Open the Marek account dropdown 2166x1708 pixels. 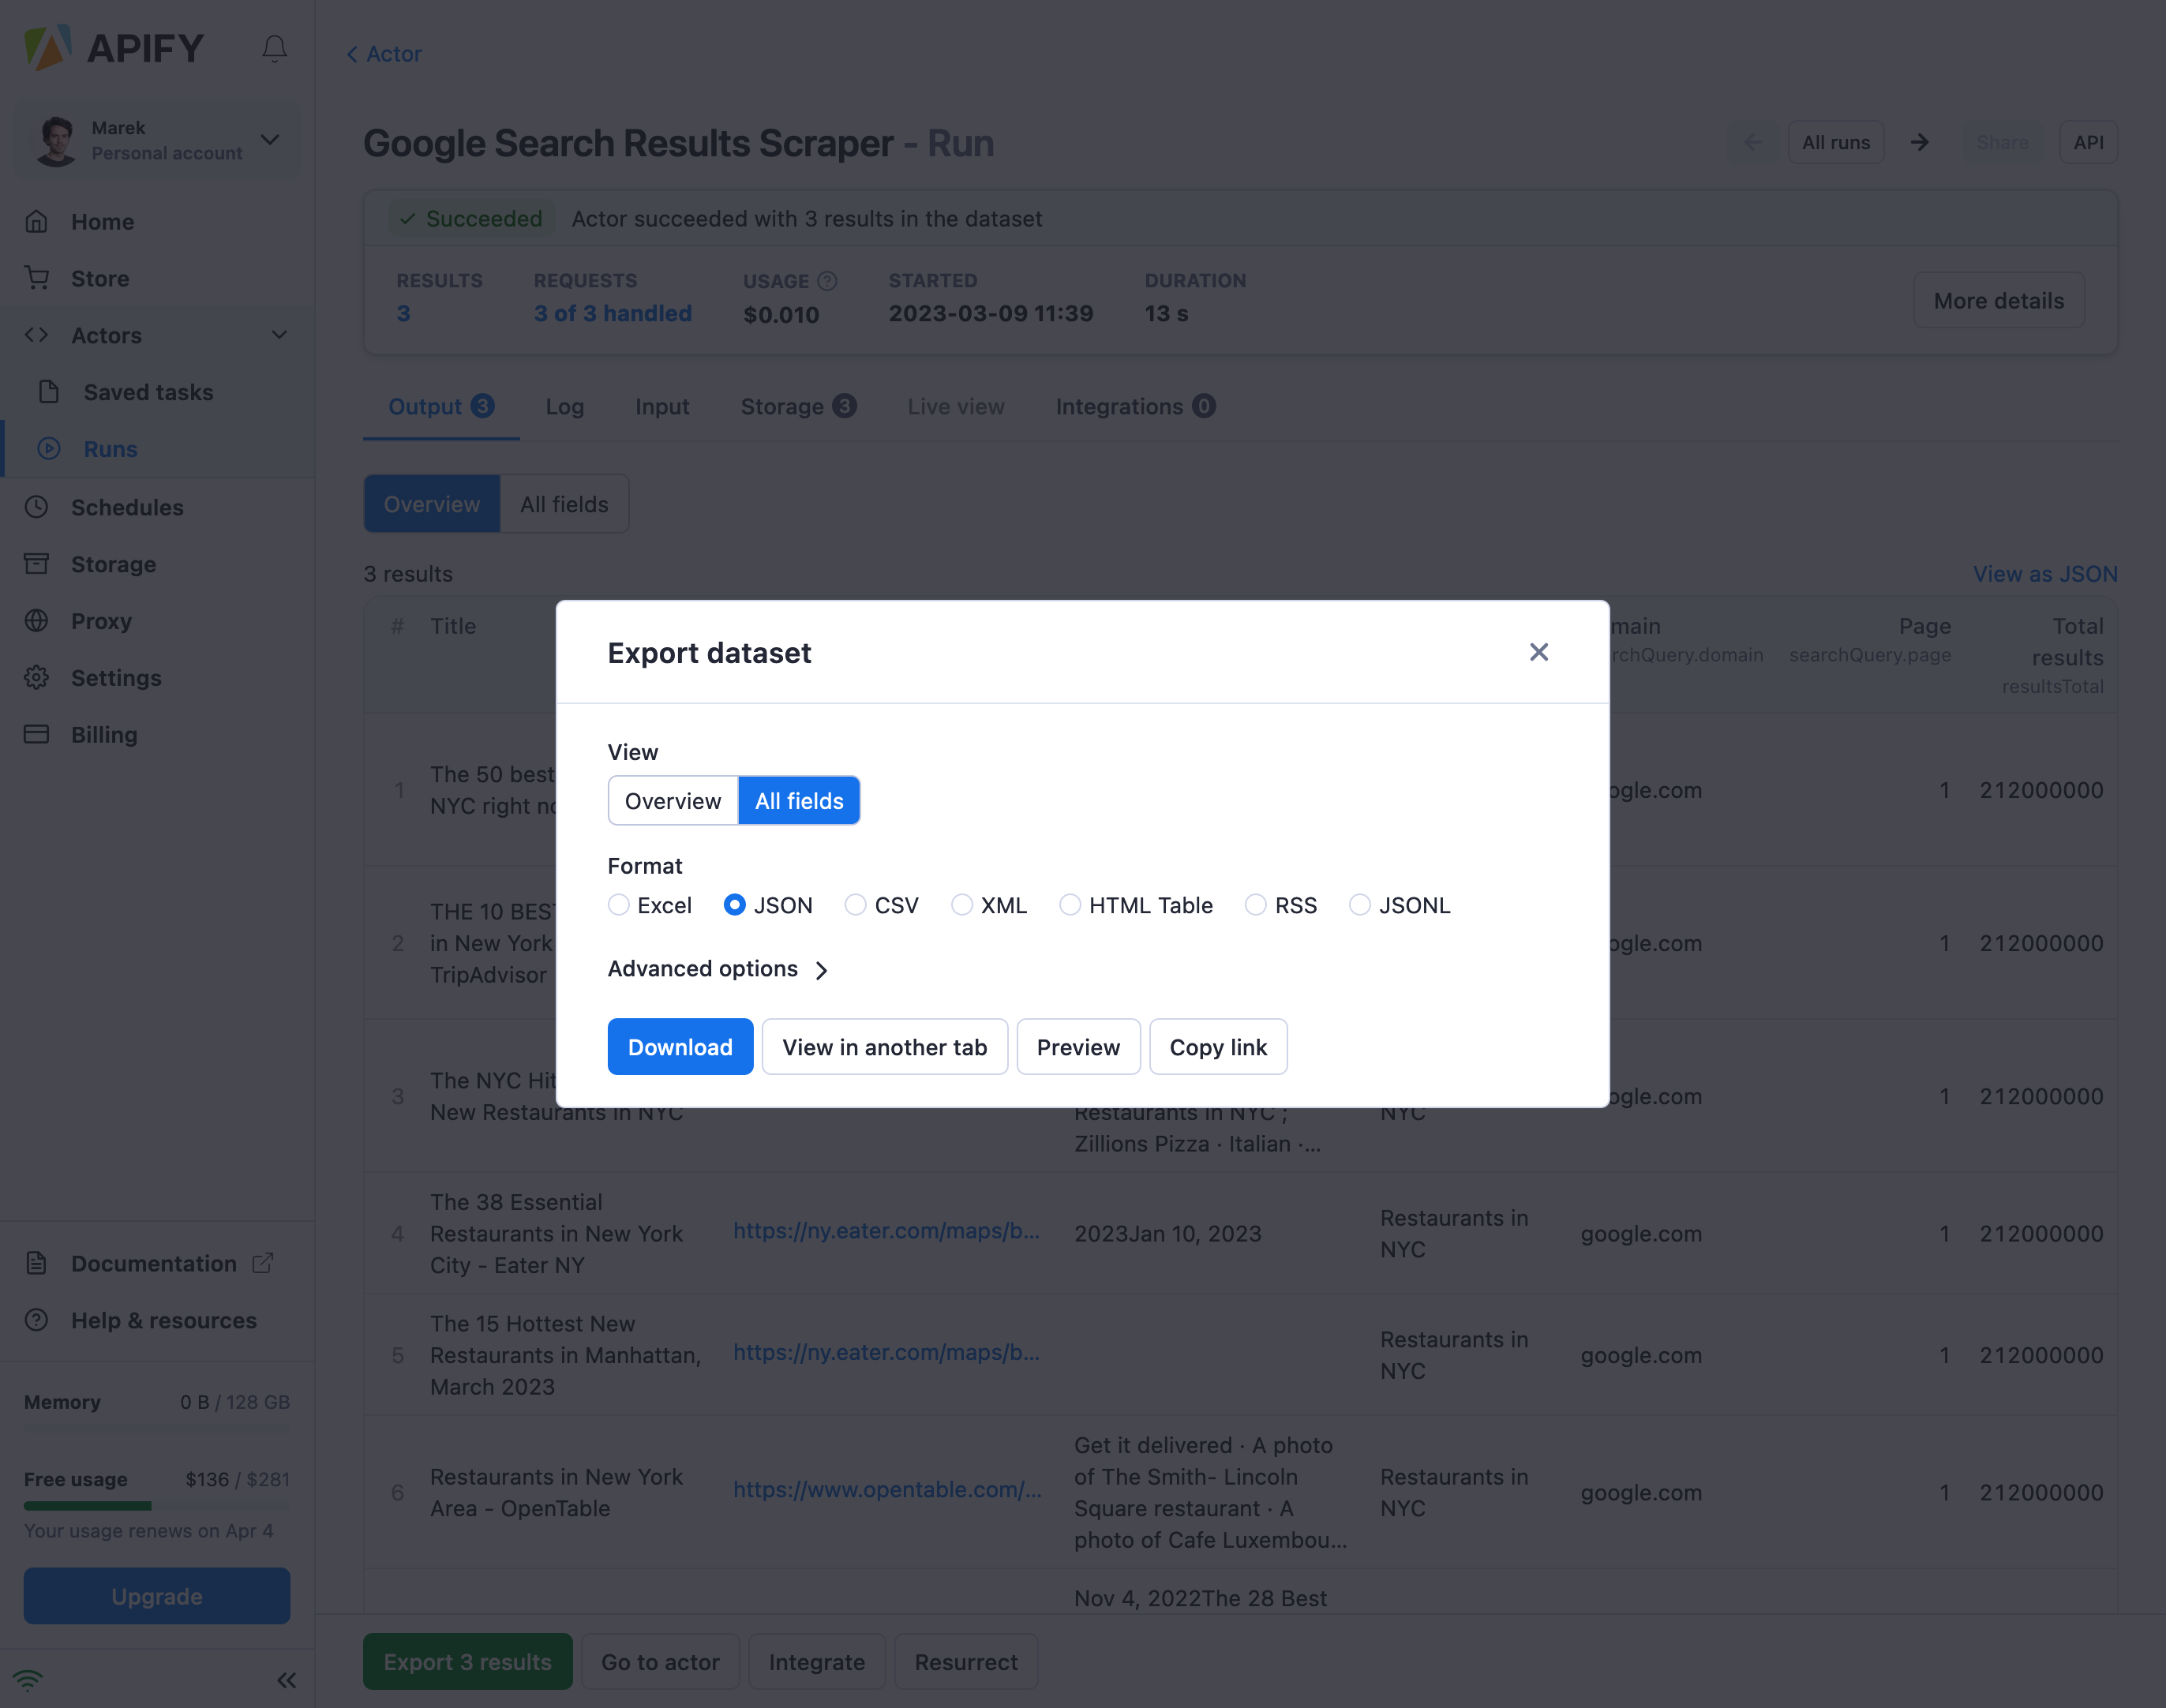click(x=270, y=140)
